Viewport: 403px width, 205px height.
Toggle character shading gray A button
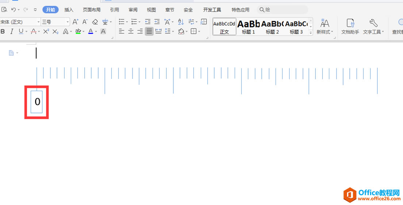(x=103, y=31)
